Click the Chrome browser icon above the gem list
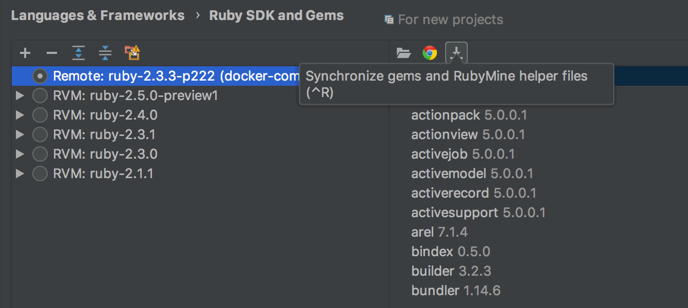The image size is (688, 308). [x=430, y=53]
